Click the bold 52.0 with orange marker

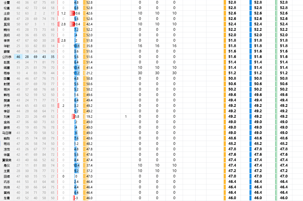232,35
